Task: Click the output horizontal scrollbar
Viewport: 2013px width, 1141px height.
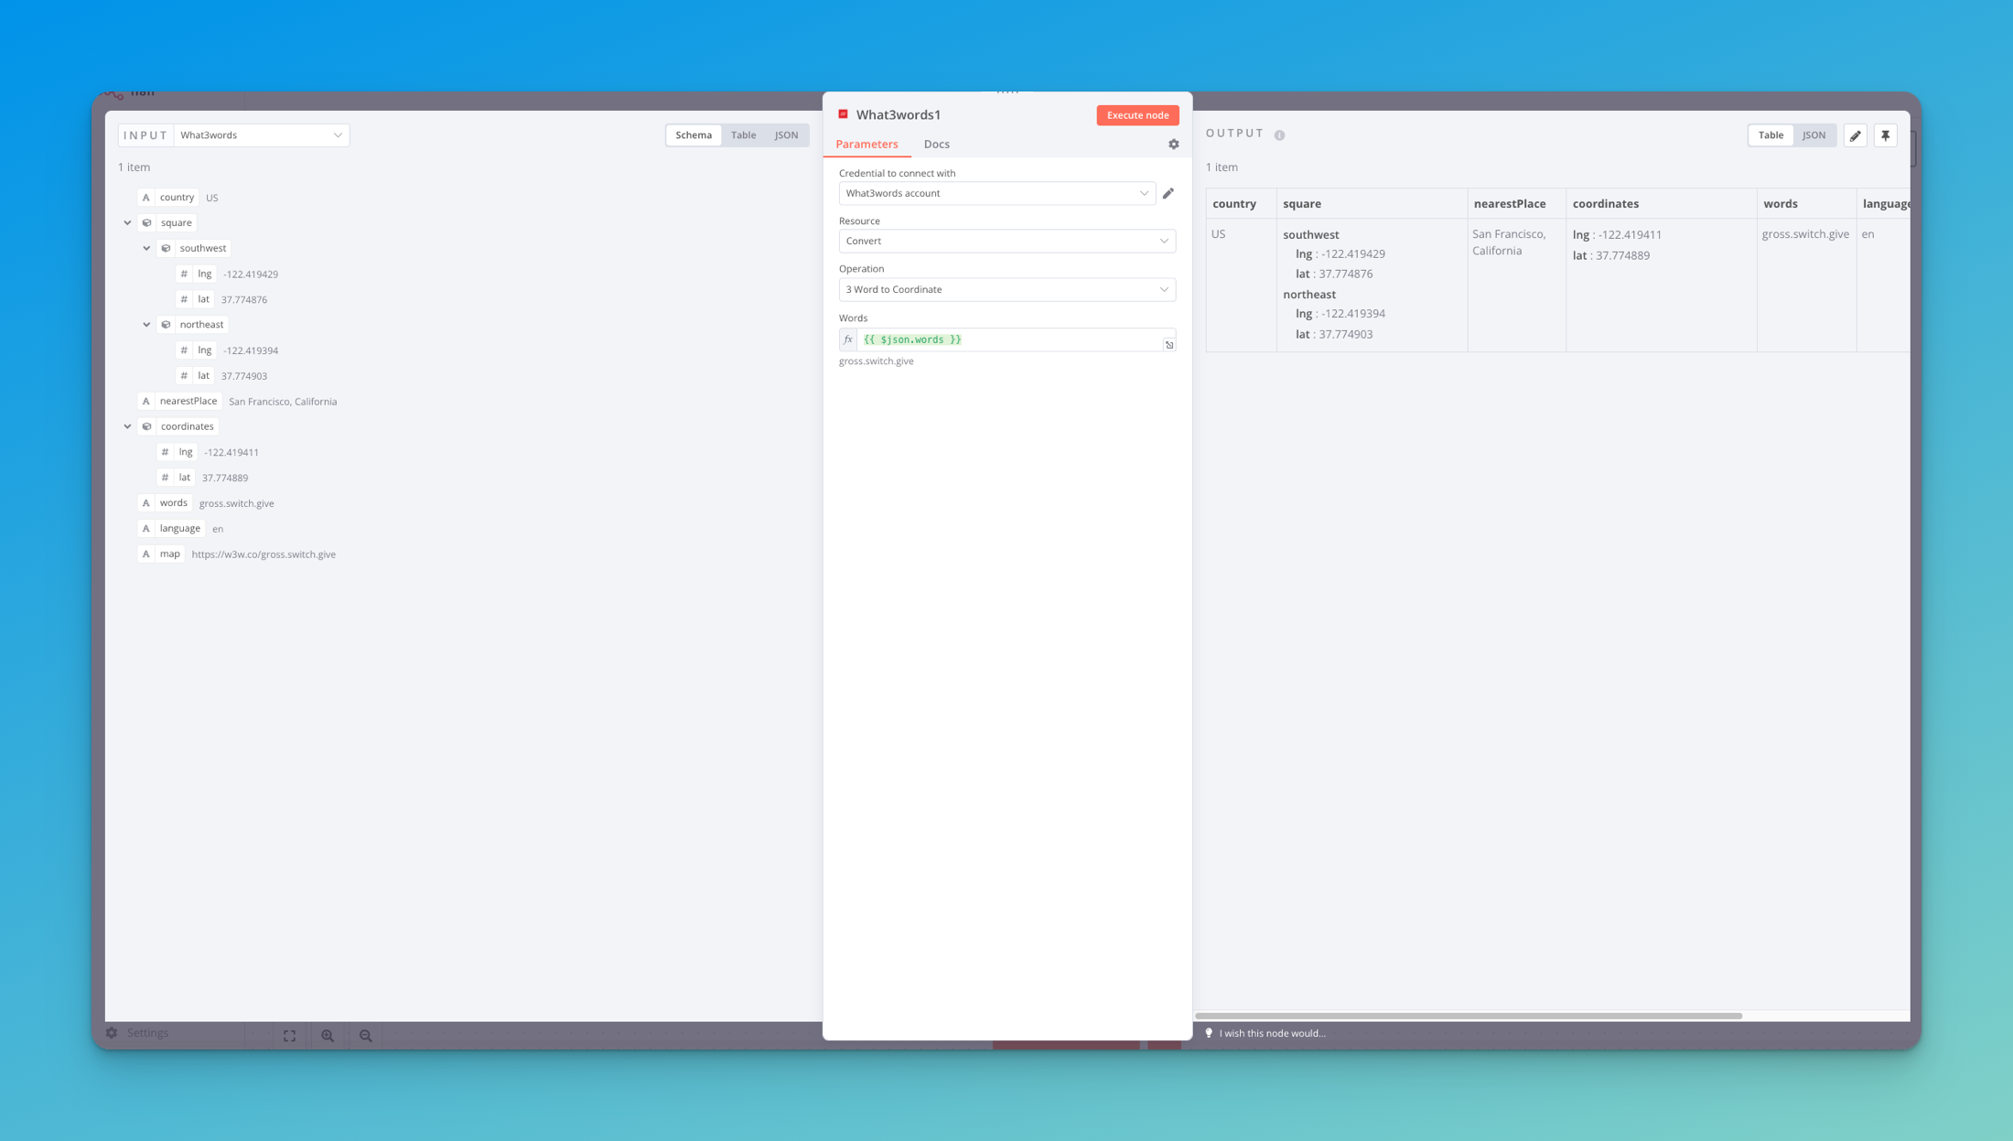Action: pos(1468,1016)
